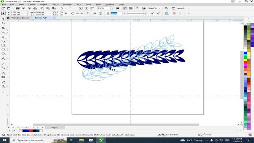Screen dimensions: 254x143
Task: Open the outline width None dropdown
Action: [x=124, y=14]
